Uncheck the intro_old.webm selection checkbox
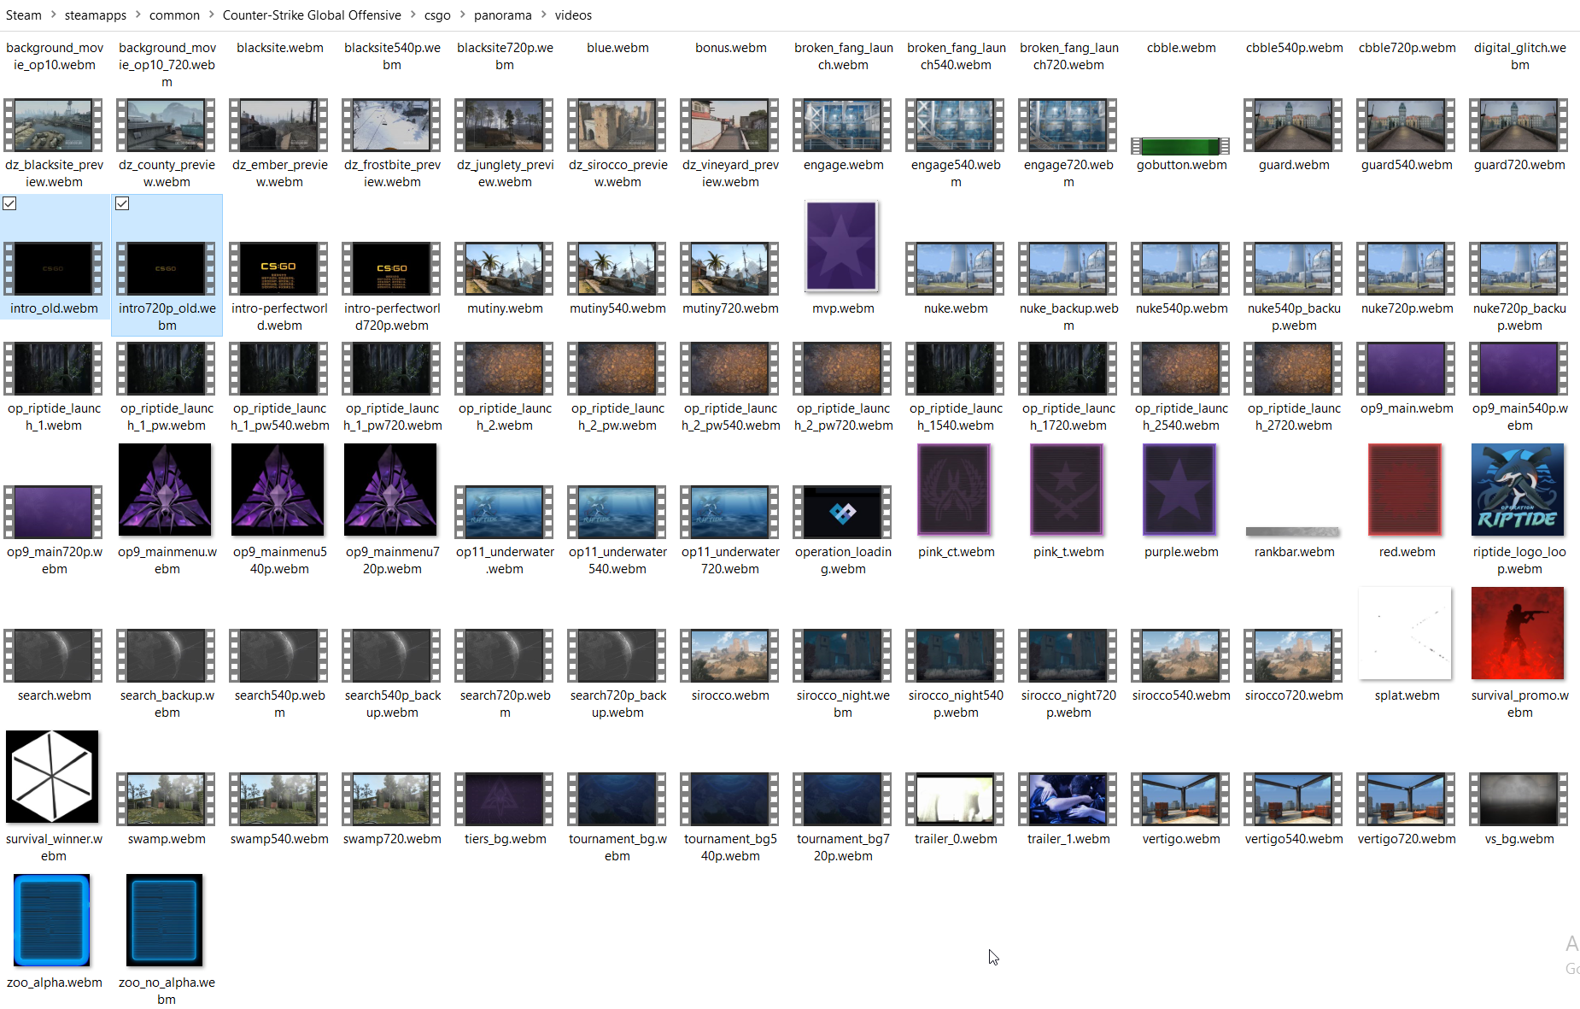Viewport: 1580px width, 1009px height. 9,203
